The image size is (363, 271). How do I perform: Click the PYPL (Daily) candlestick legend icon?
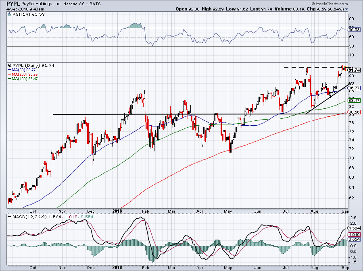click(x=10, y=65)
